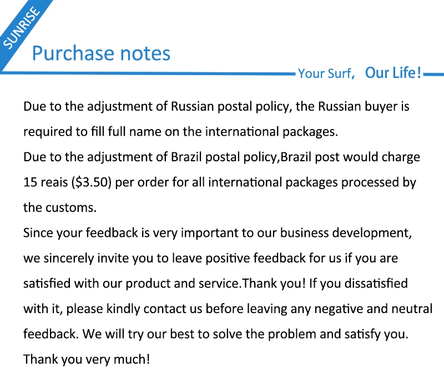
Task: Click the line 'feedback. We will try our best'
Action: 216,334
